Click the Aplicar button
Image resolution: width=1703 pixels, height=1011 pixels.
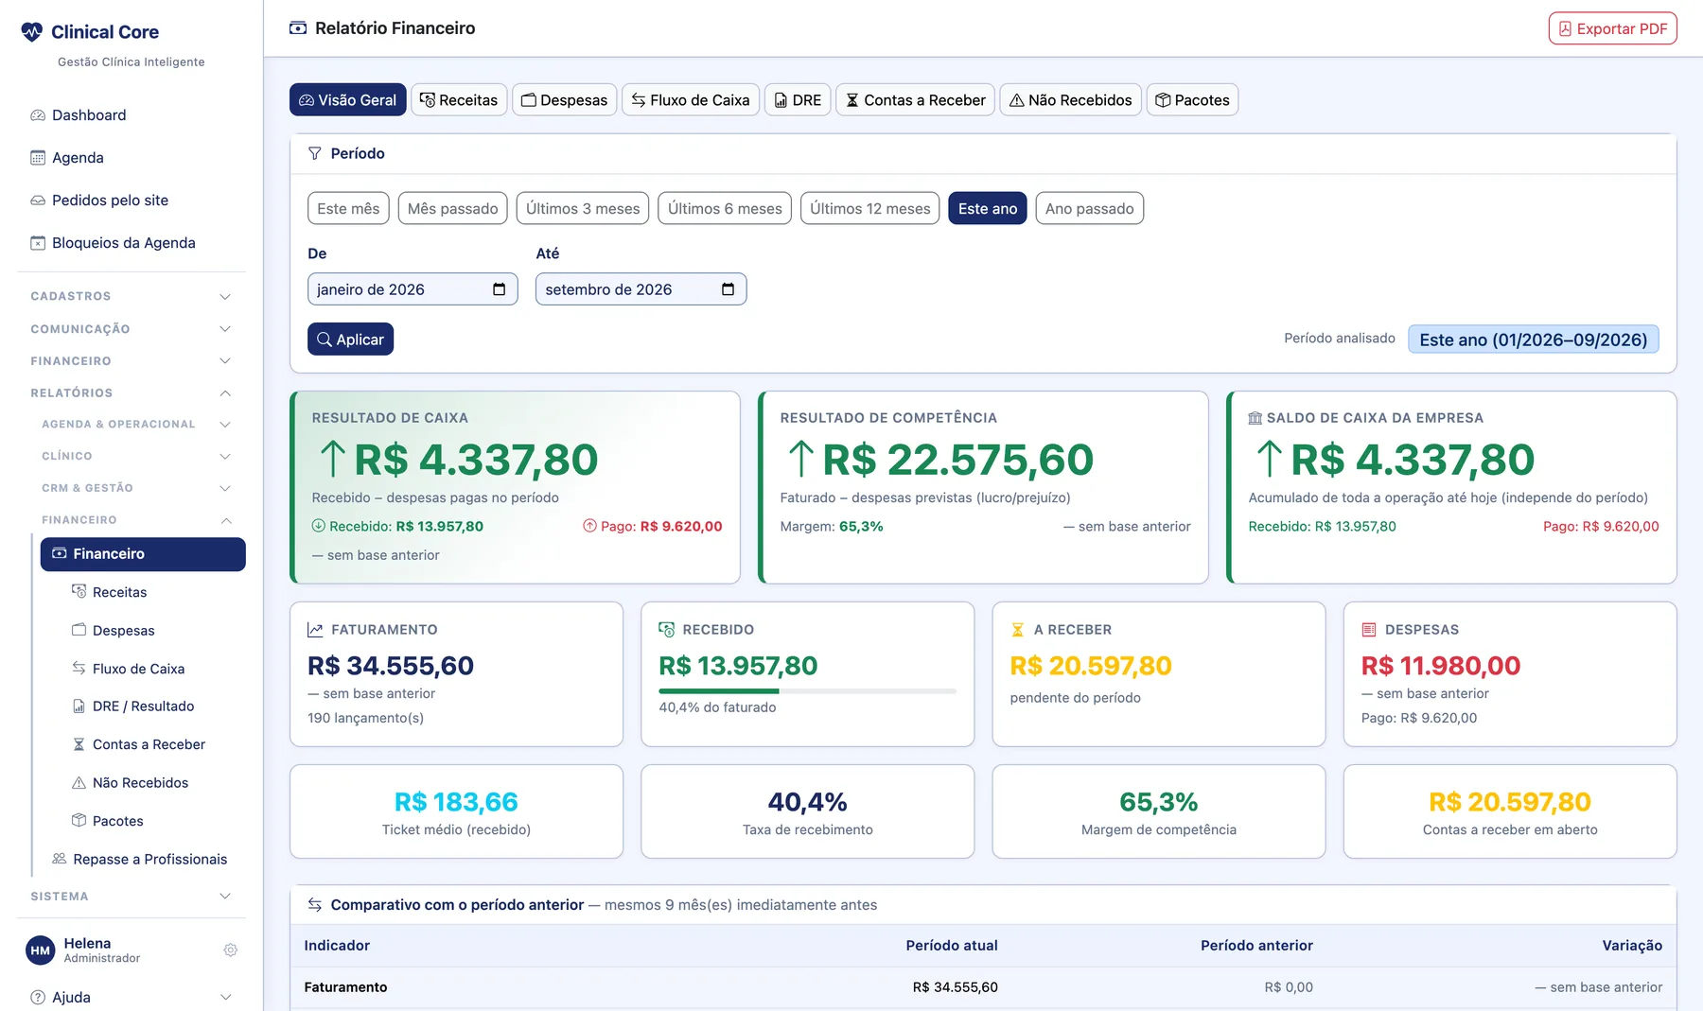350,340
